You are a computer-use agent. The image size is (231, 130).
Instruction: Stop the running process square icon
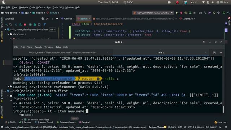click(x=195, y=13)
